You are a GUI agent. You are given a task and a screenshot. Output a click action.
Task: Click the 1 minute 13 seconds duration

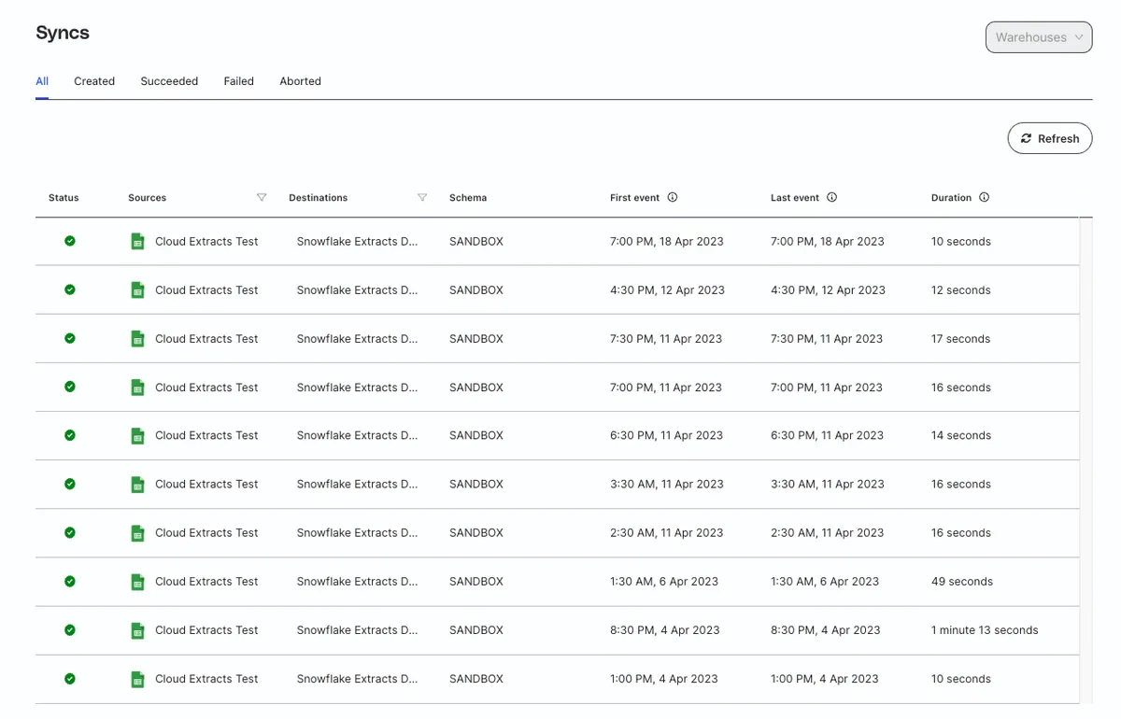pyautogui.click(x=985, y=629)
